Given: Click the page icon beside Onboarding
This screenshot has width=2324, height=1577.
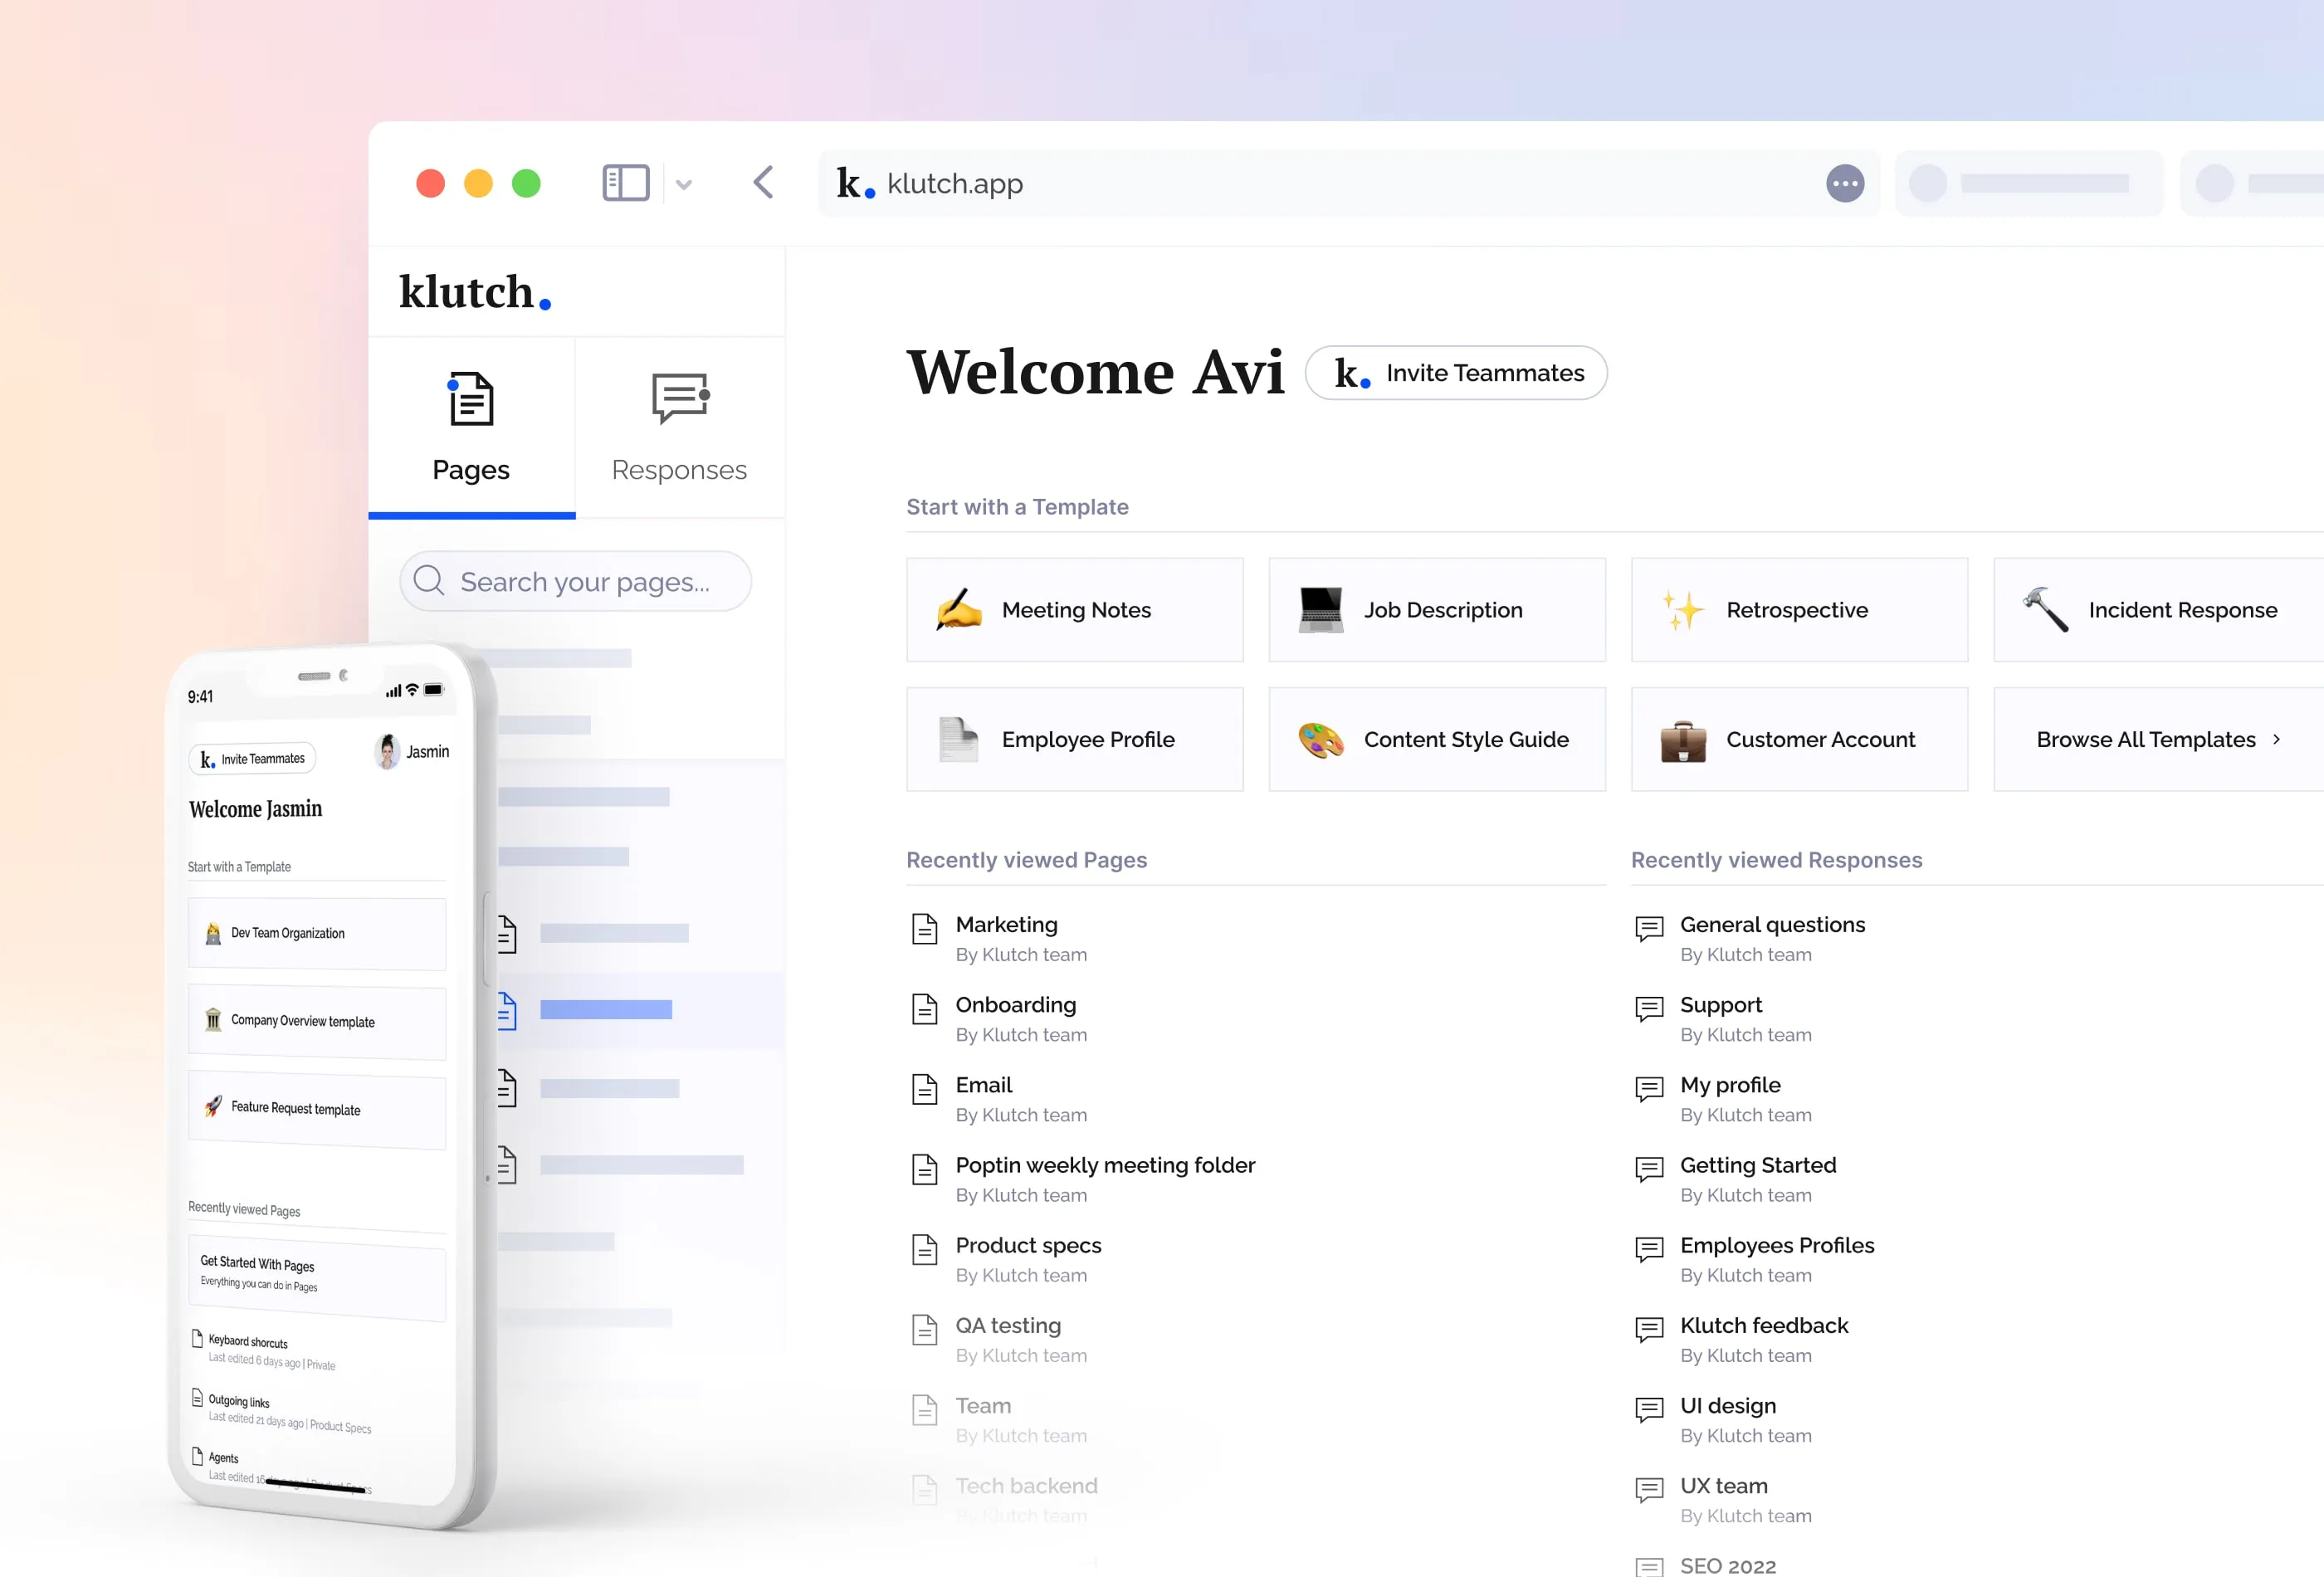Looking at the screenshot, I should pyautogui.click(x=925, y=1009).
